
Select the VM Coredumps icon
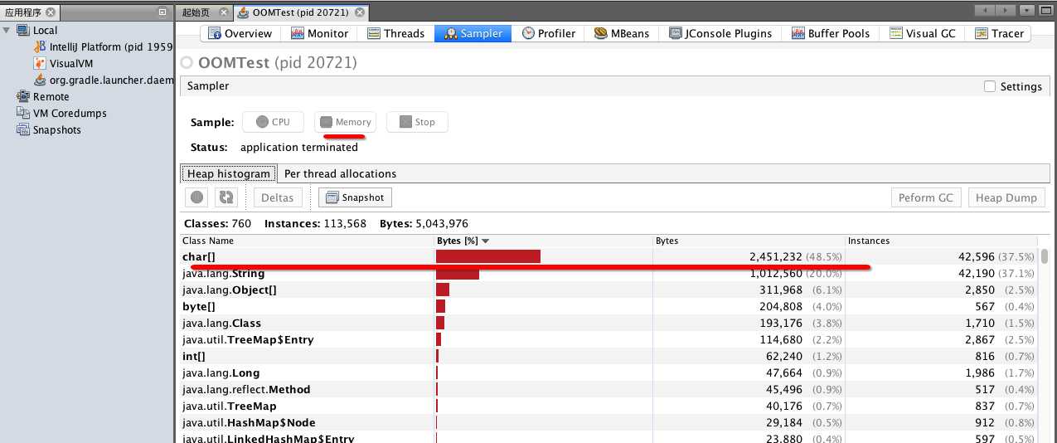point(22,113)
